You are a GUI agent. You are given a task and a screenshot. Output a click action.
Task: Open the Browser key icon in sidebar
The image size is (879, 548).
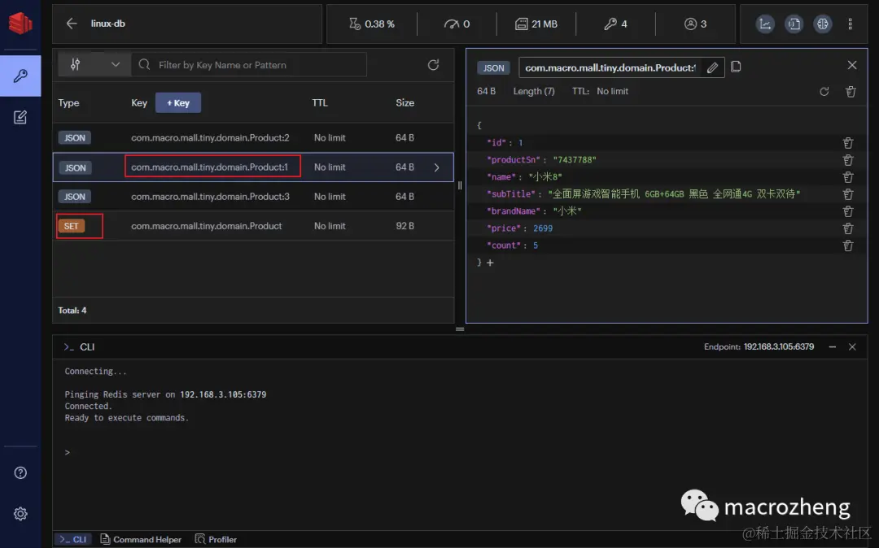[x=20, y=76]
